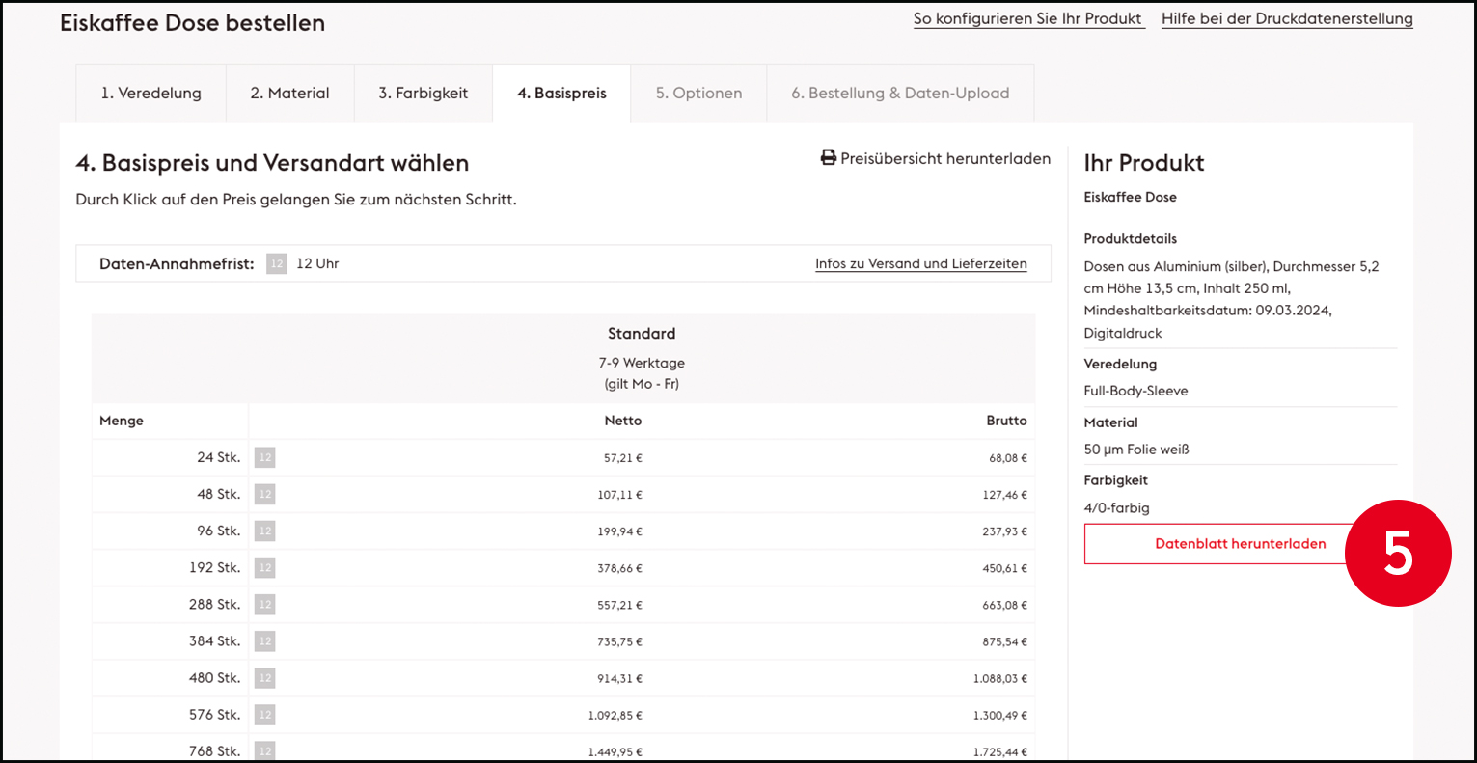This screenshot has height=763, width=1477.
Task: Click the 12 icon in the 288 Stk. row
Action: (264, 605)
